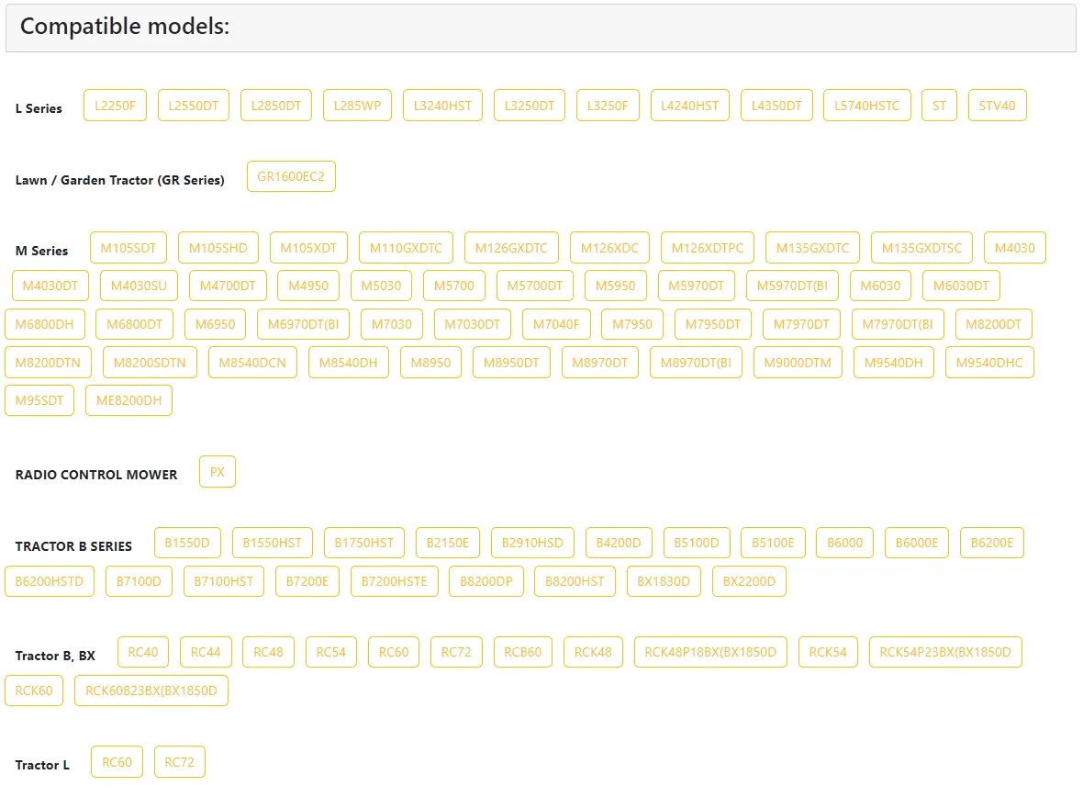Click the TRACTOR B SERIES label
Screen dimensions: 1083x797
point(73,546)
